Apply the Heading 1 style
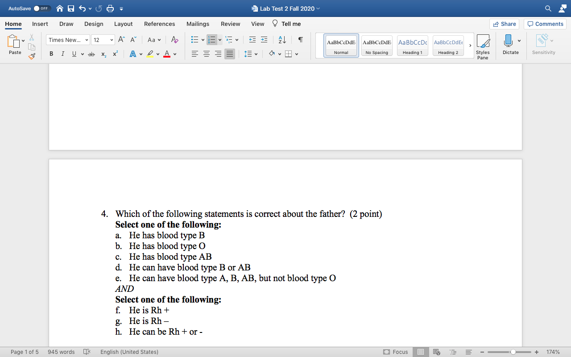 coord(413,46)
